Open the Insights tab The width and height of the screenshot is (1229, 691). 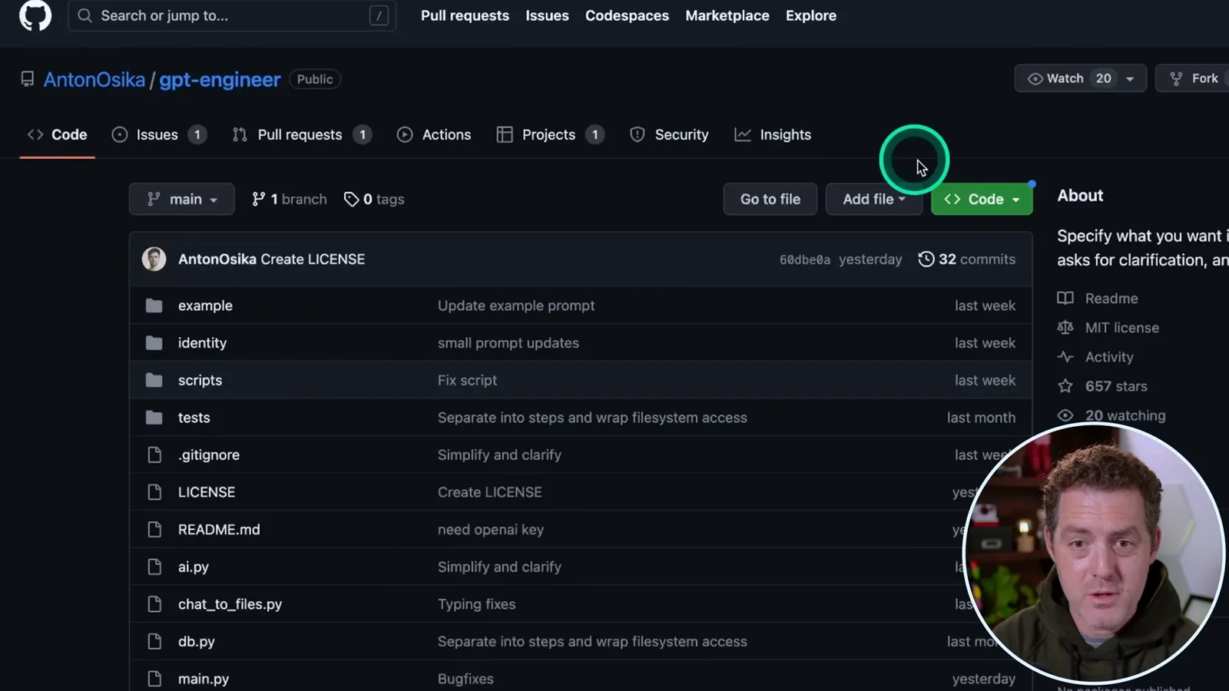click(x=773, y=134)
